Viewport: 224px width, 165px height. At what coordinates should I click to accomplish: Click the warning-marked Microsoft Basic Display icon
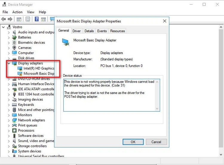pos(20,74)
